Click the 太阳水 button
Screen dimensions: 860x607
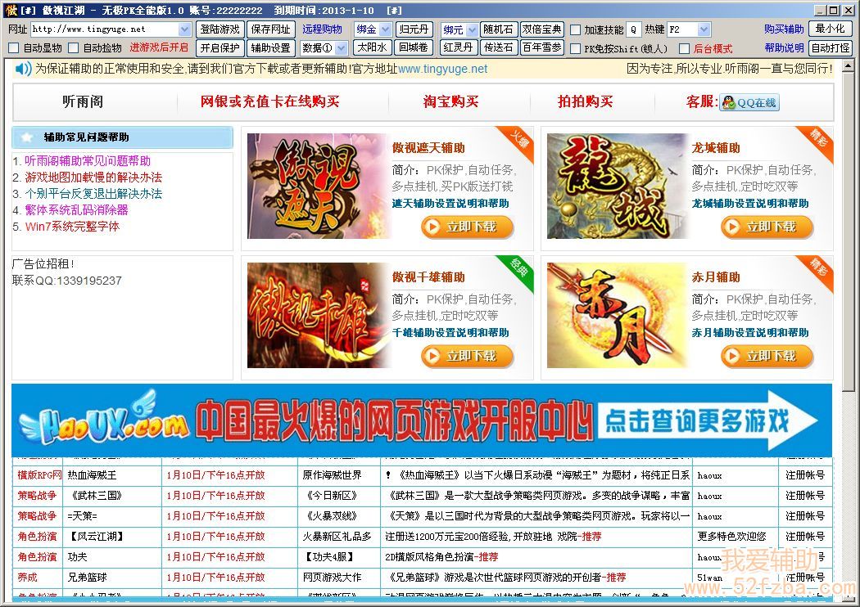click(373, 47)
